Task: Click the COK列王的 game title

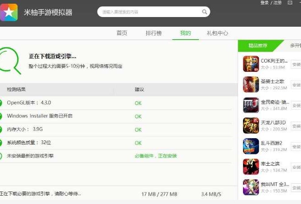Action: (x=274, y=61)
